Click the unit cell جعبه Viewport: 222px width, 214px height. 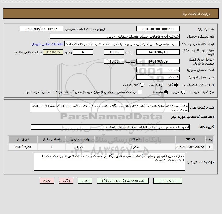click(x=80, y=147)
